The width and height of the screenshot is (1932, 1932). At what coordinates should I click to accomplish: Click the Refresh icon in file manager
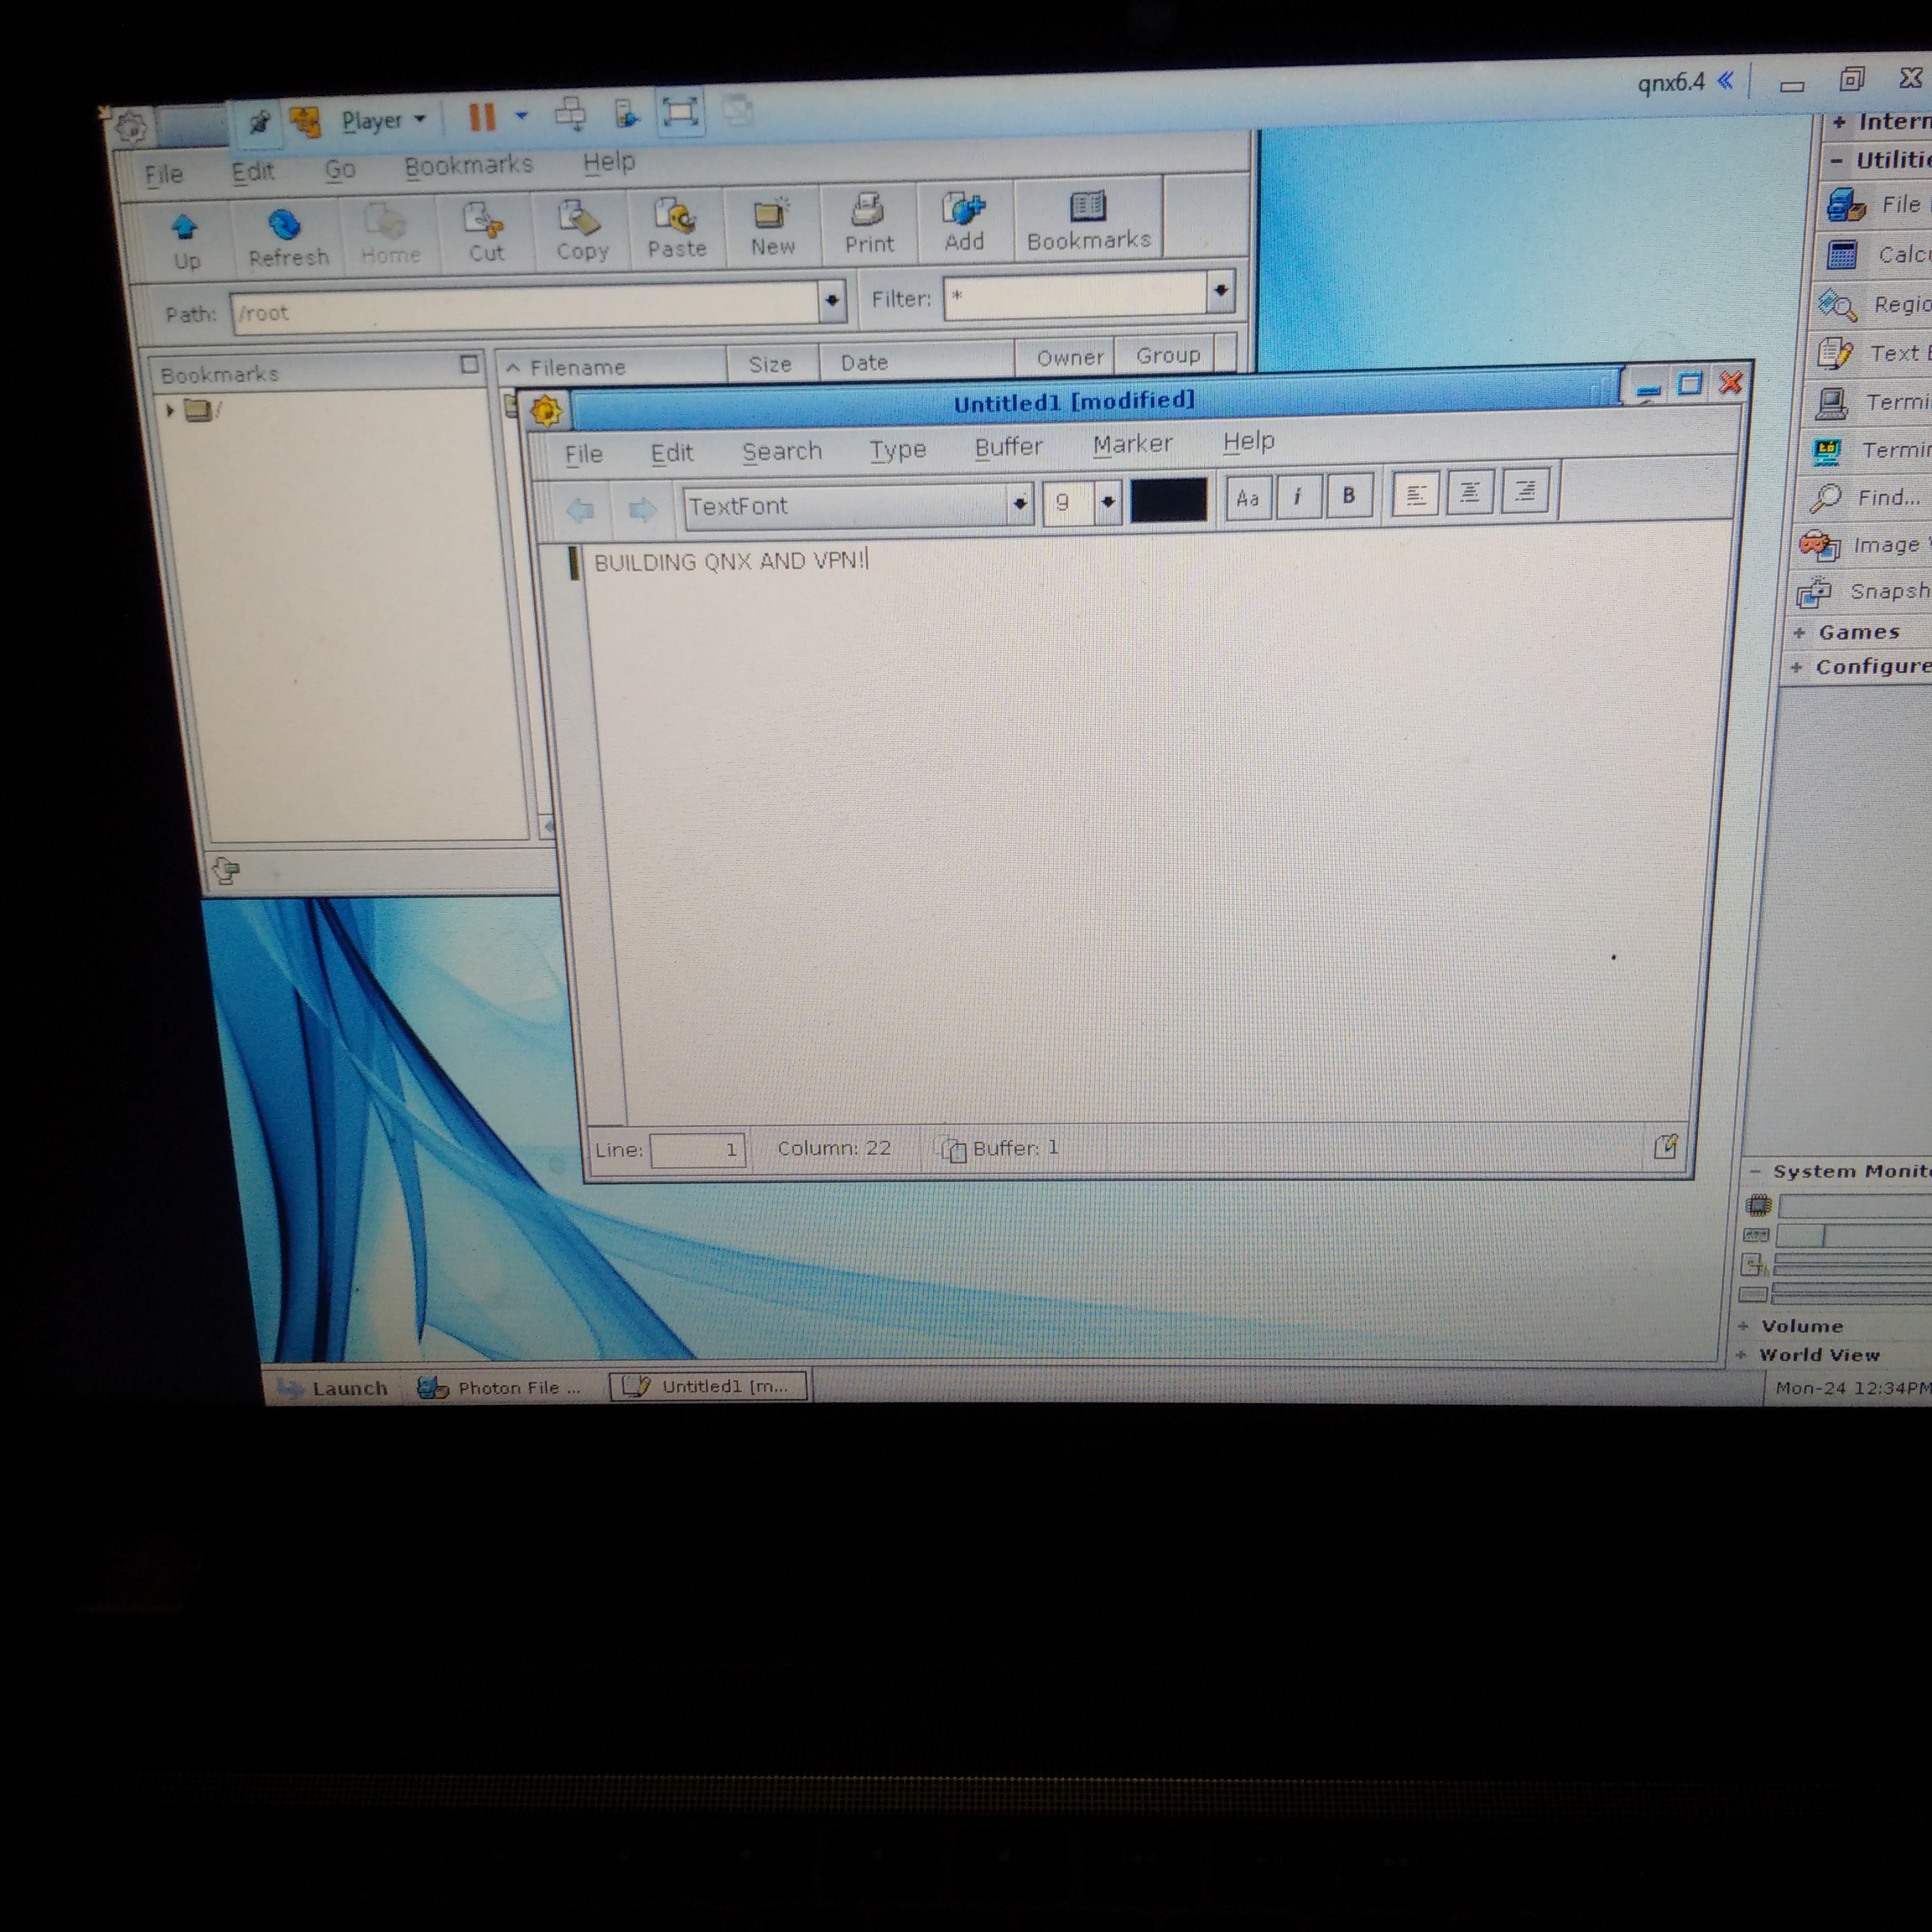(x=288, y=238)
